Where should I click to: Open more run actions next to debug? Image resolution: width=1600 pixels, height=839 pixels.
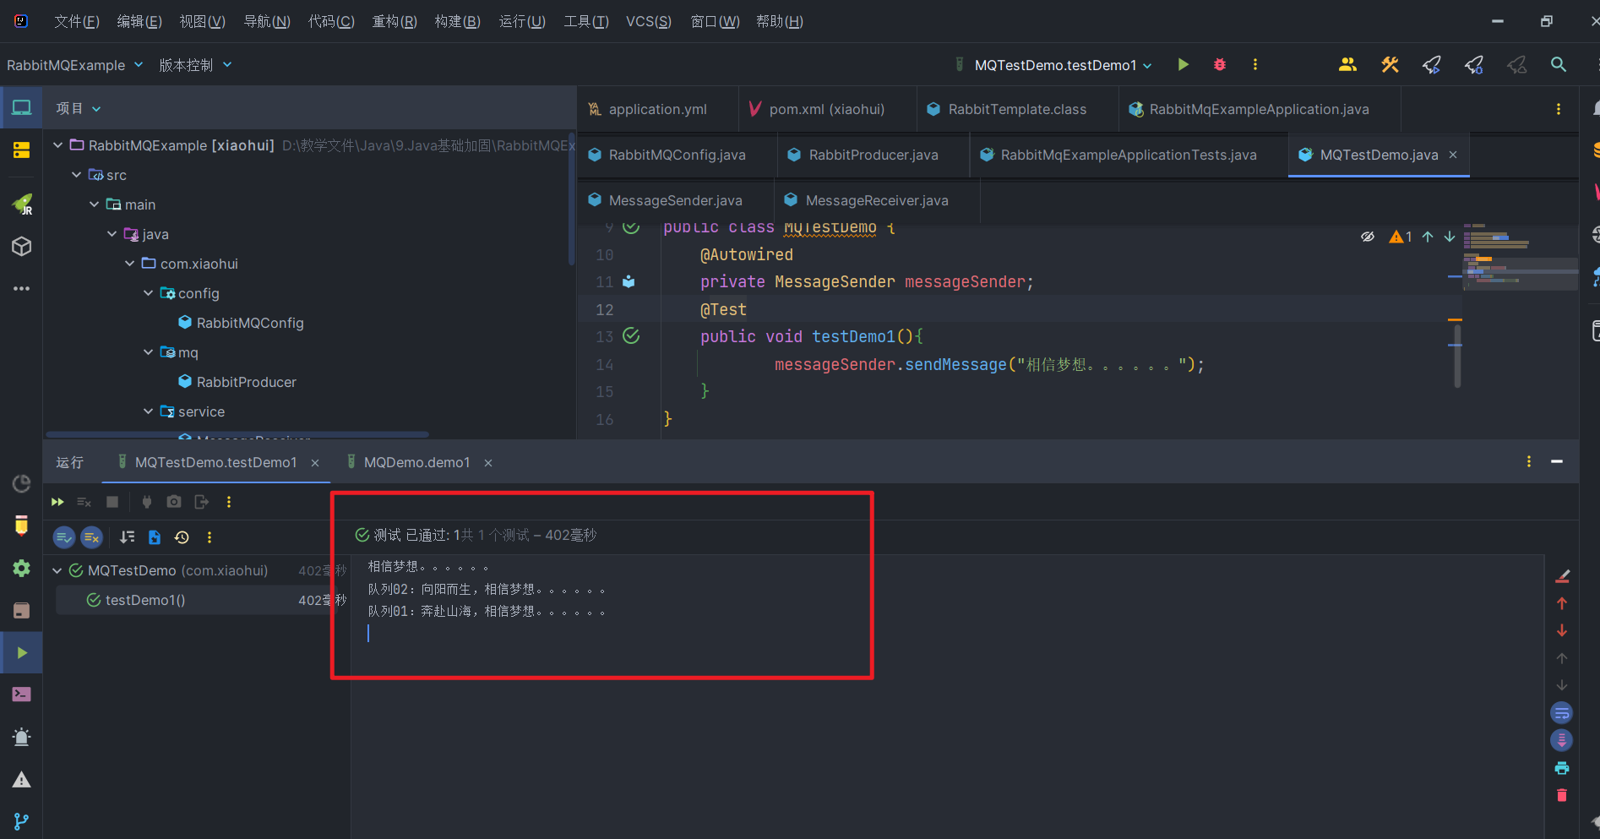[1255, 64]
